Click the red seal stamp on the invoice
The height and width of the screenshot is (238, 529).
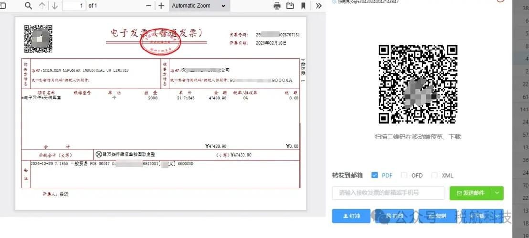click(160, 43)
